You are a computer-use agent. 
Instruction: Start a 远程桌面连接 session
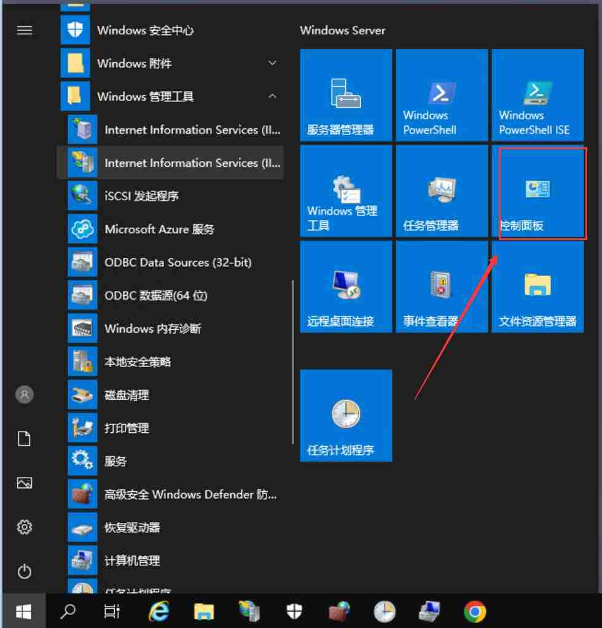click(345, 287)
